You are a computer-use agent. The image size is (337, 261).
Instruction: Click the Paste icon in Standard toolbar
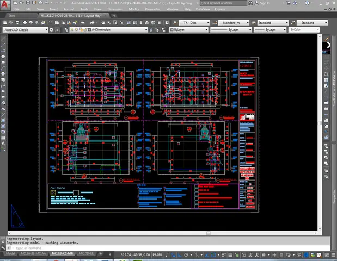tap(63, 22)
